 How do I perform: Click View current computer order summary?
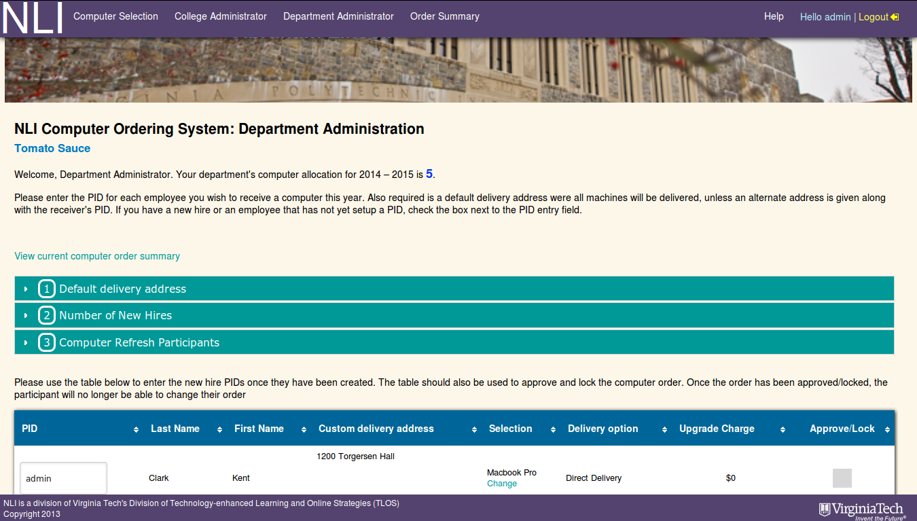coord(97,256)
